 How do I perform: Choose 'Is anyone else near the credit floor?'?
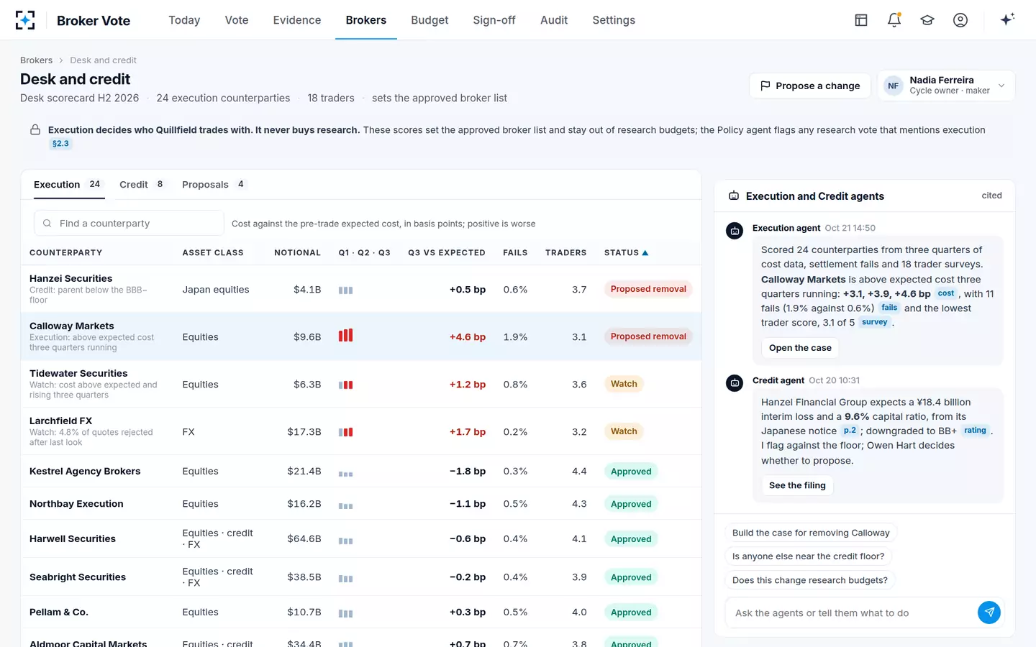point(809,556)
